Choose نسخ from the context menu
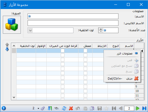148x112 pixels. [x=122, y=72]
